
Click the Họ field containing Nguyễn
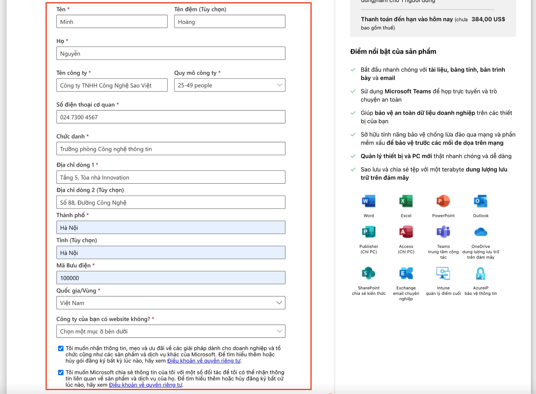171,53
